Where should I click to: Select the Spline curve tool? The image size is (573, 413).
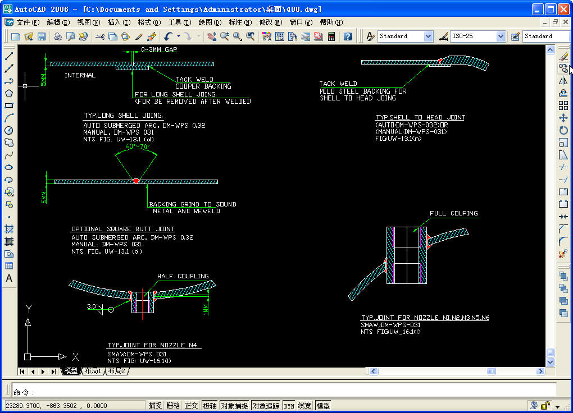(x=9, y=155)
